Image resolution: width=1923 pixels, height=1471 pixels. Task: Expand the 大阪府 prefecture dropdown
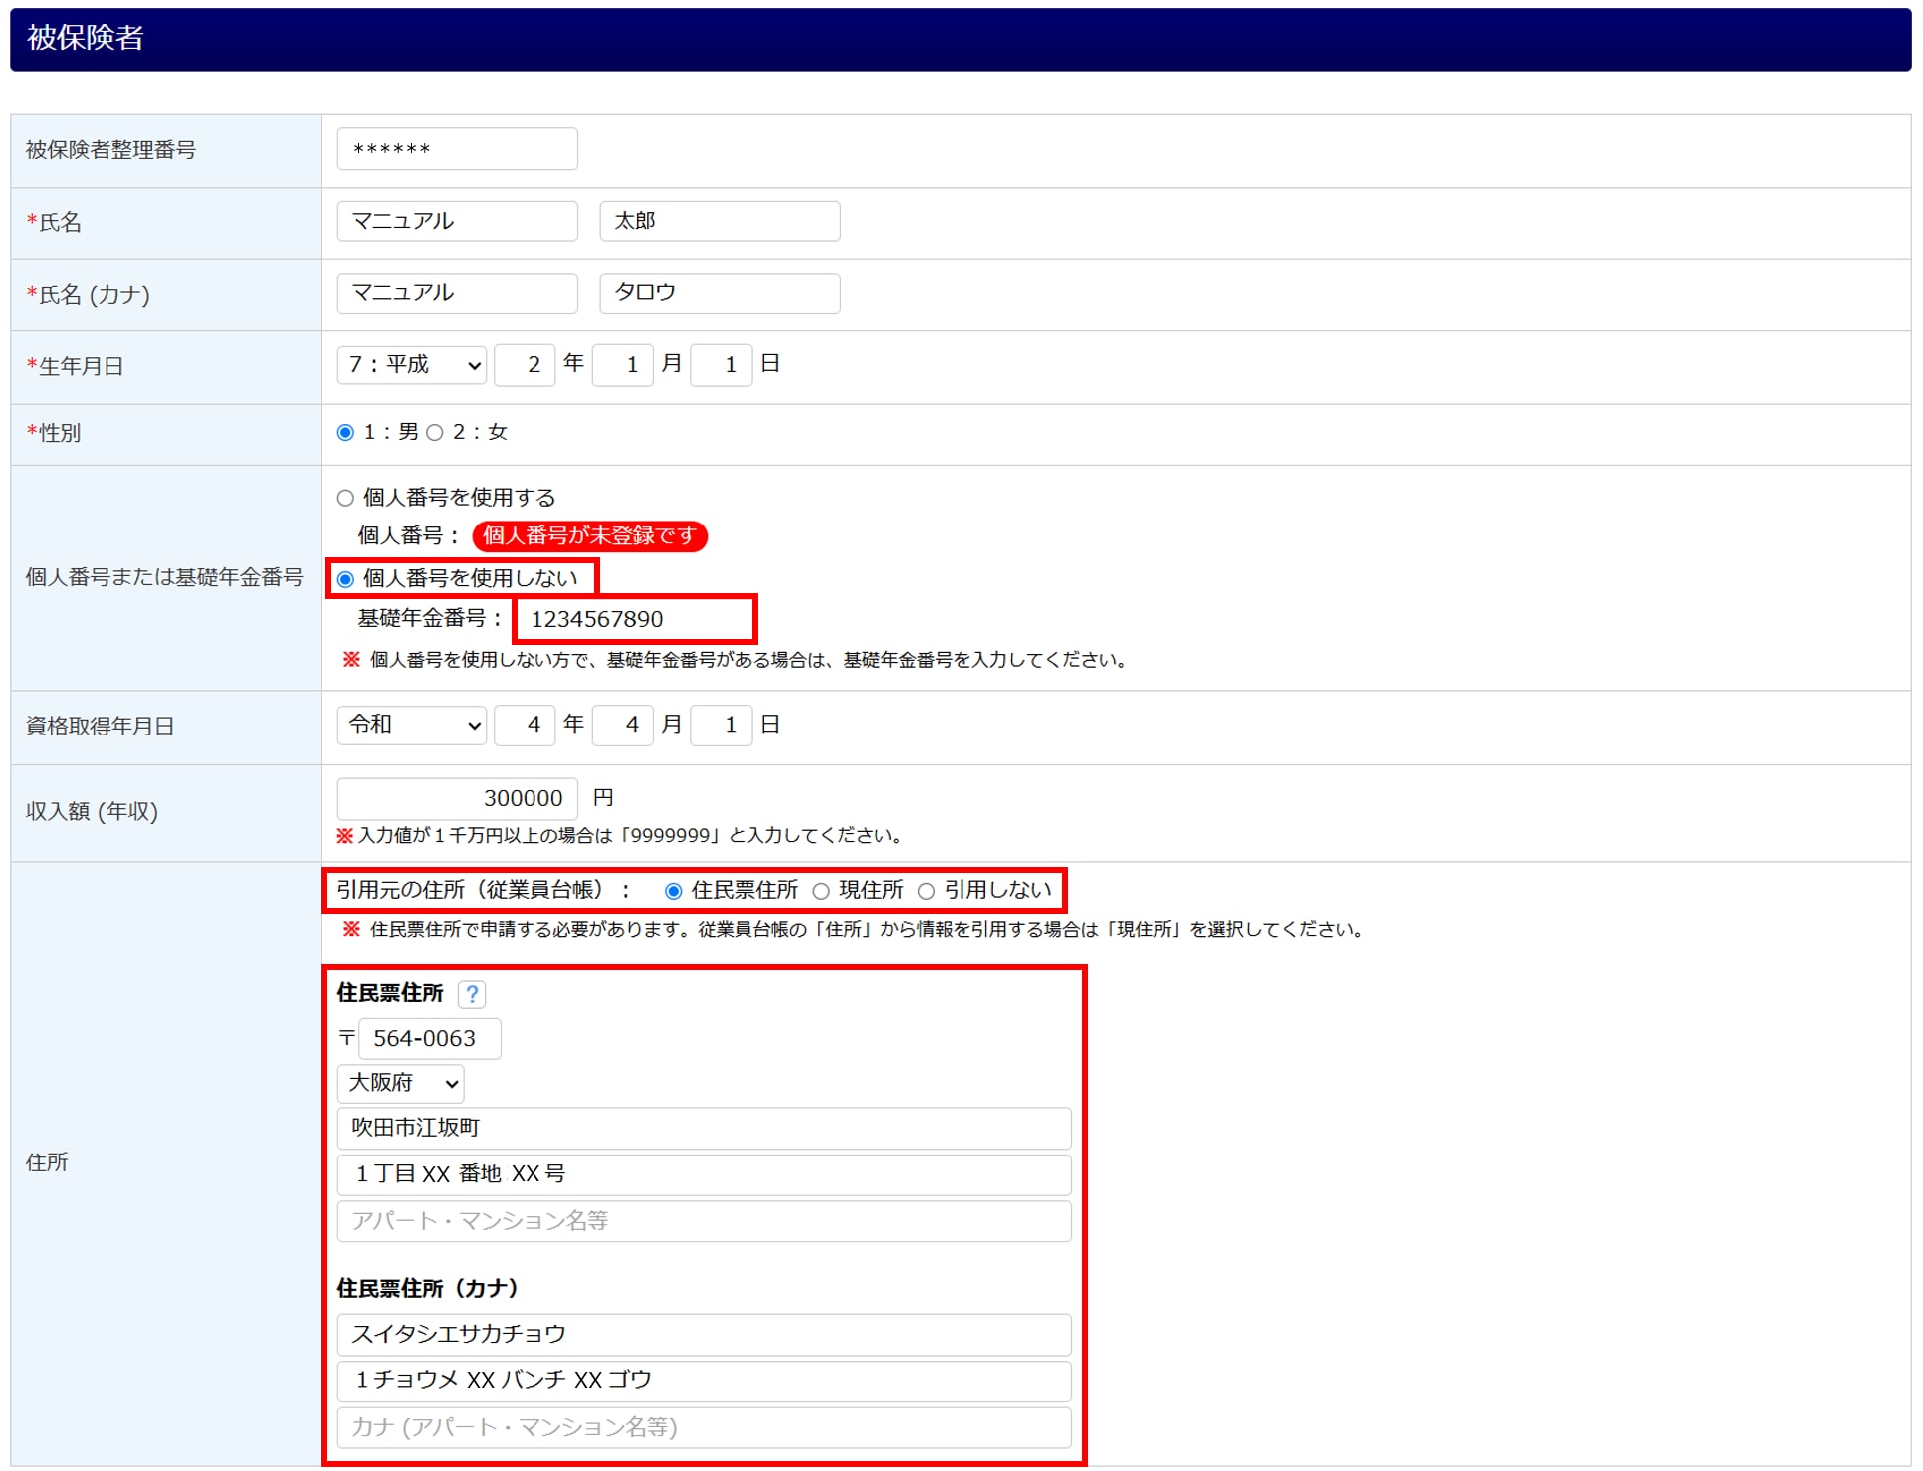[400, 1083]
